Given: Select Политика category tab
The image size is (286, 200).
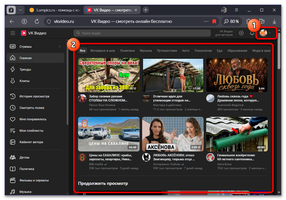Looking at the screenshot, I should [127, 51].
